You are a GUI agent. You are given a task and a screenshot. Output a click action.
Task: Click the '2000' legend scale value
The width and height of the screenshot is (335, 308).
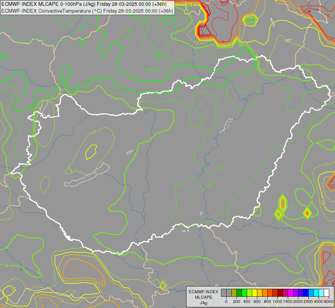[x=298, y=301]
